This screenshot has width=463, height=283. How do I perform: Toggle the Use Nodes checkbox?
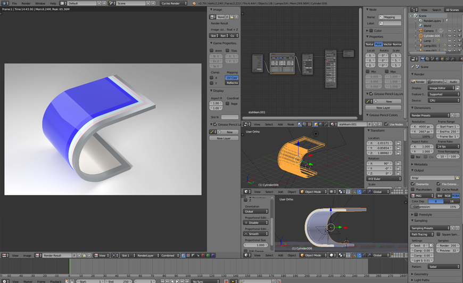386,124
